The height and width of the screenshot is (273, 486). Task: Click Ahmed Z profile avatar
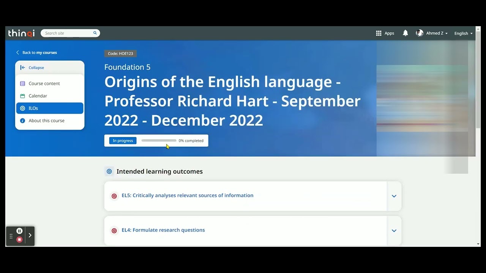click(x=420, y=33)
